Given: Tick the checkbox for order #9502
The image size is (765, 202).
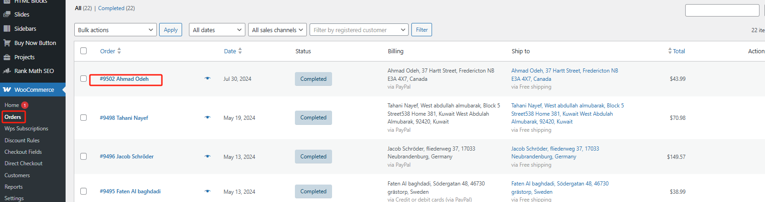Looking at the screenshot, I should click(83, 79).
